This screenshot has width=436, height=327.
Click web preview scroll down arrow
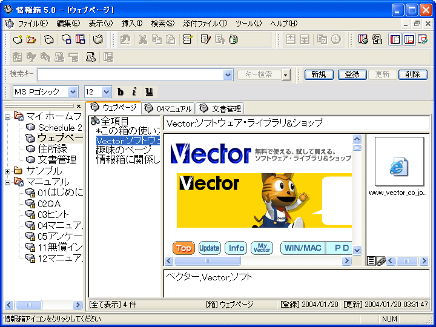pos(357,250)
